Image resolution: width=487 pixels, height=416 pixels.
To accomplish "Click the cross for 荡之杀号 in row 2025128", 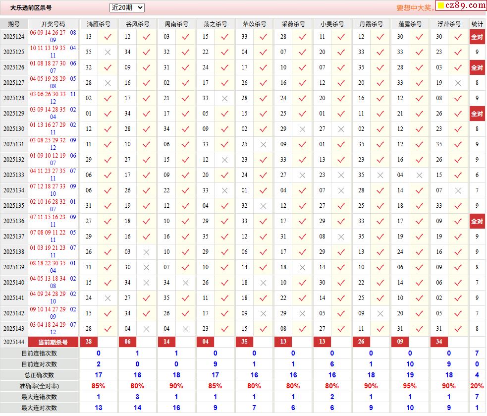I will point(224,98).
